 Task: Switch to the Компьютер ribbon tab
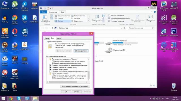[x=53, y=12]
